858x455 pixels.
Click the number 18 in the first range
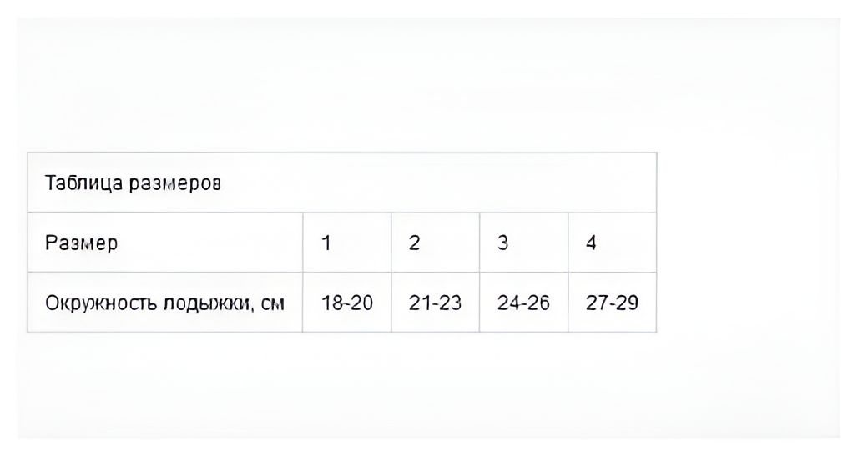(332, 303)
